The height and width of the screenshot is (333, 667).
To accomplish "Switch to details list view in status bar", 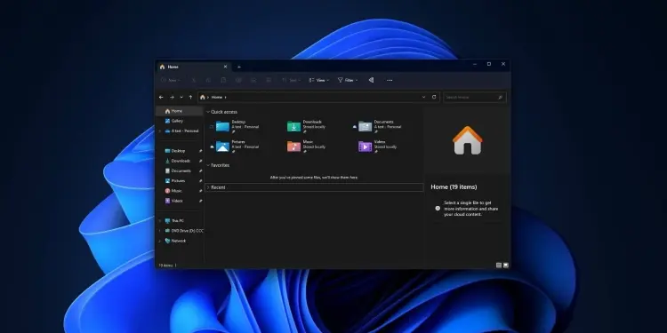I will (499, 266).
